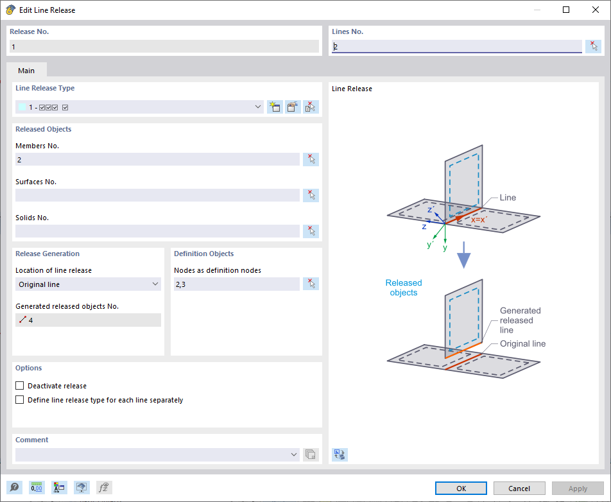The width and height of the screenshot is (611, 502).
Task: Check Define line release type for each line separately
Action: coord(19,399)
